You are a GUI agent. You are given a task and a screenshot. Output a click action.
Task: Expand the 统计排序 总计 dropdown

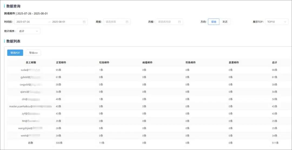[28, 31]
